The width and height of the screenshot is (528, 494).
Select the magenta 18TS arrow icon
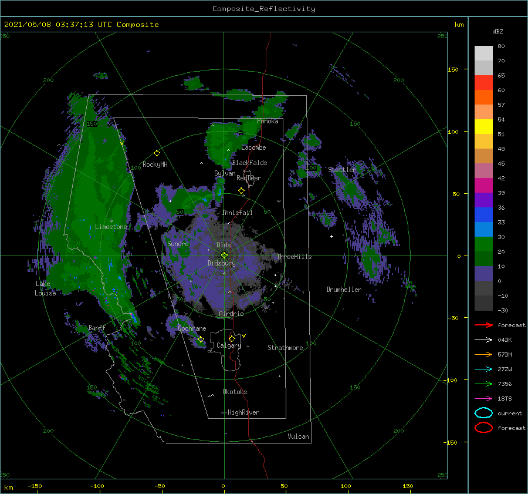pyautogui.click(x=483, y=399)
